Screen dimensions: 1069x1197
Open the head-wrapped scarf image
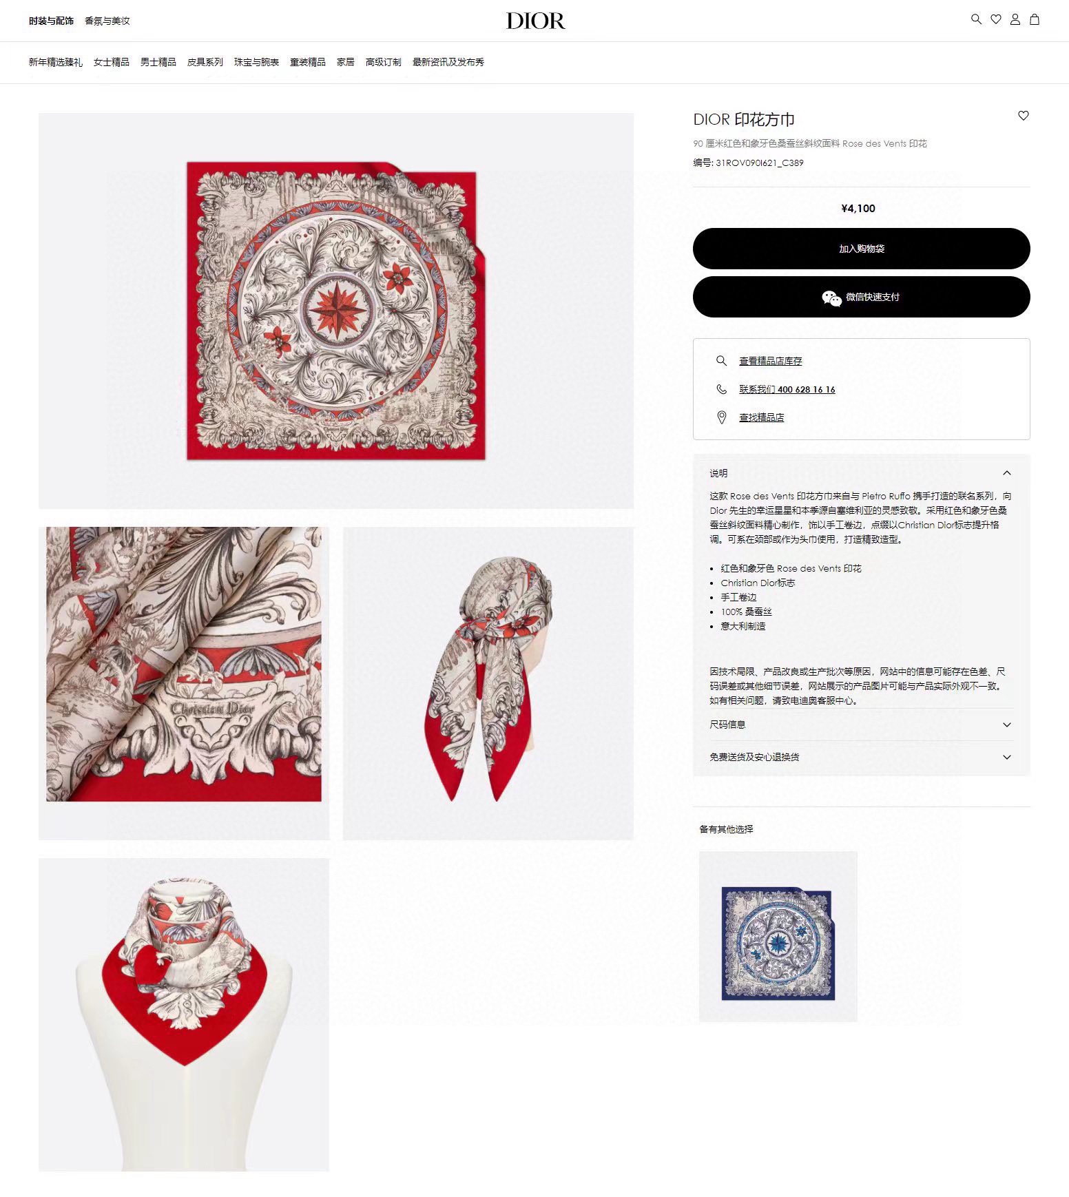tap(488, 683)
